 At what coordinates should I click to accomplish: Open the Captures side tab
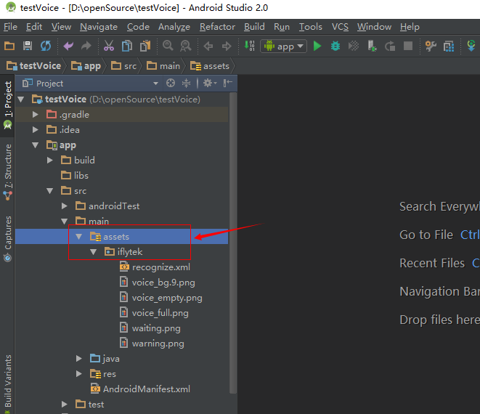8,239
